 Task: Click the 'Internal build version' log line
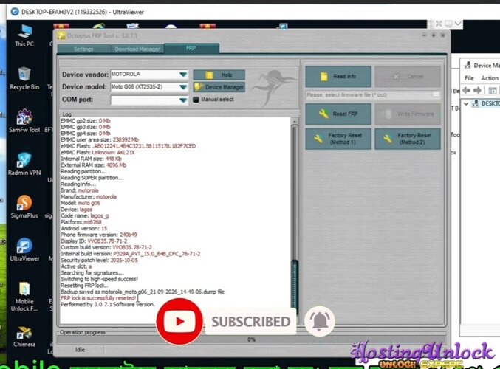tap(131, 254)
